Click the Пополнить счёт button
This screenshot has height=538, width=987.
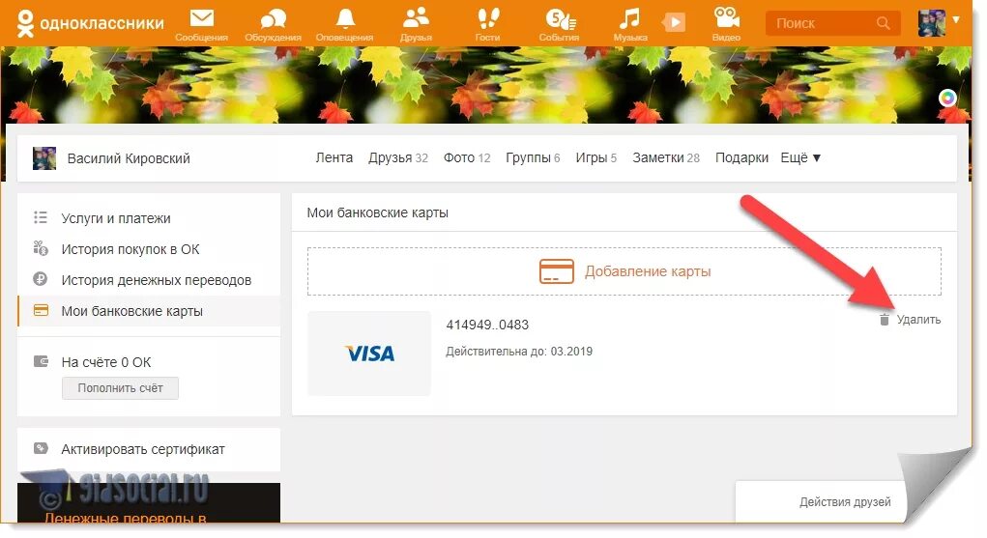120,388
